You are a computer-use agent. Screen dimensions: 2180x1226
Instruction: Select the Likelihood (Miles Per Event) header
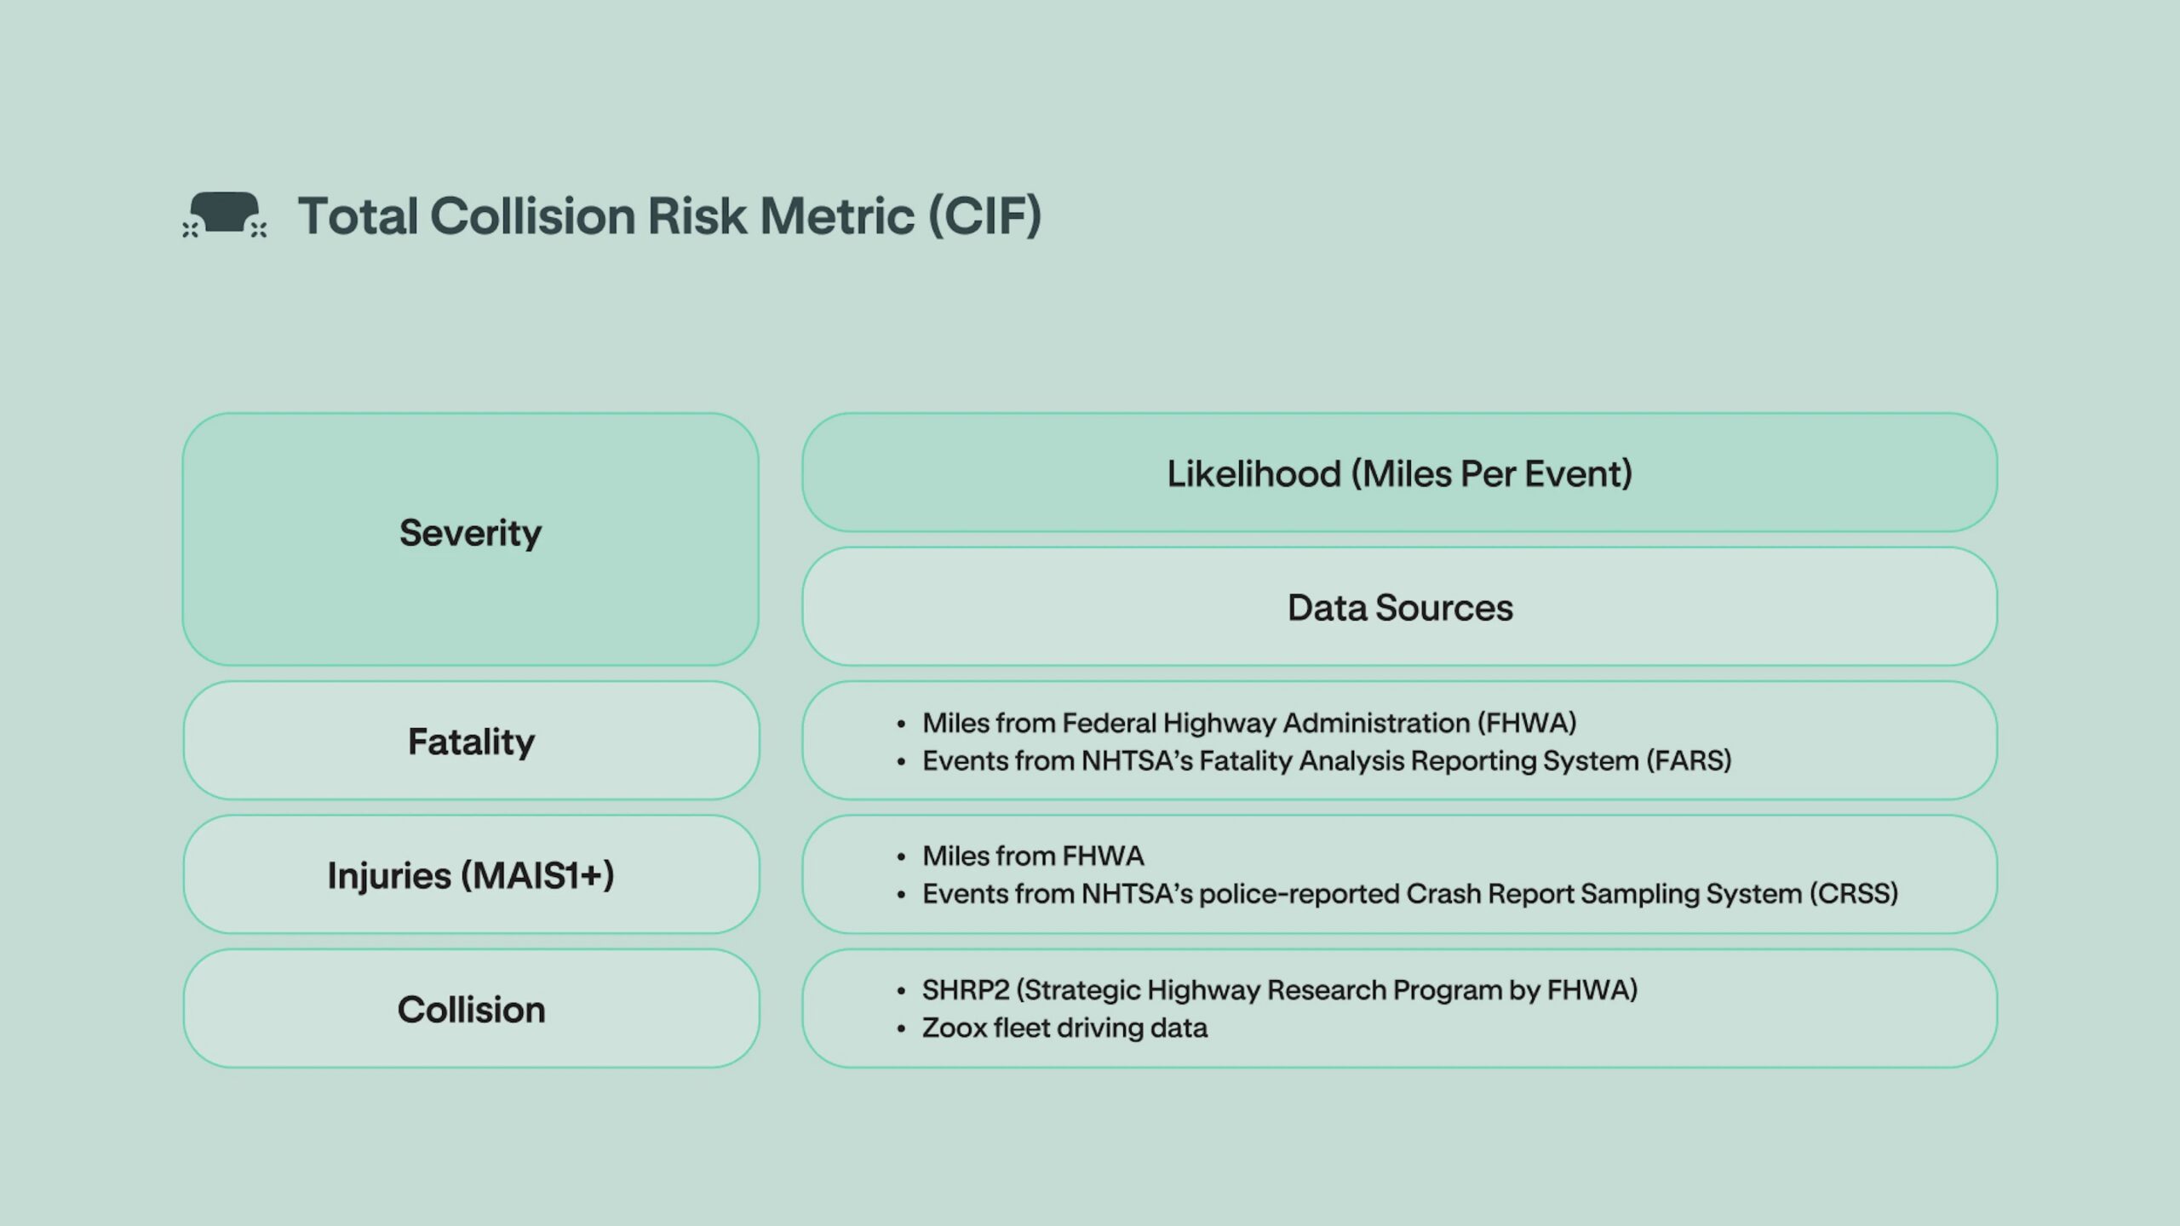click(1399, 473)
